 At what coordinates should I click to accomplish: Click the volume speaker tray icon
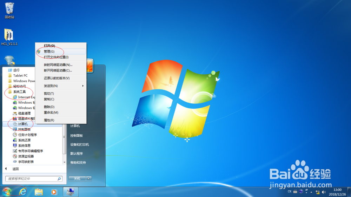point(324,192)
